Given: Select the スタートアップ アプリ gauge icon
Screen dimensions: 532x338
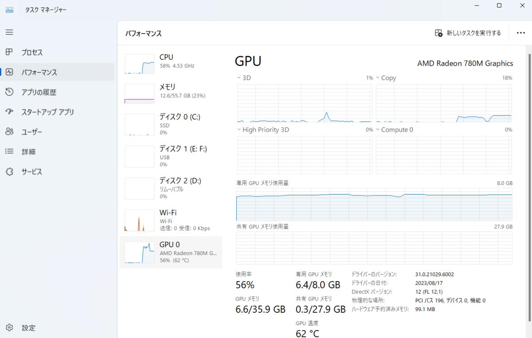Looking at the screenshot, I should click(x=9, y=112).
